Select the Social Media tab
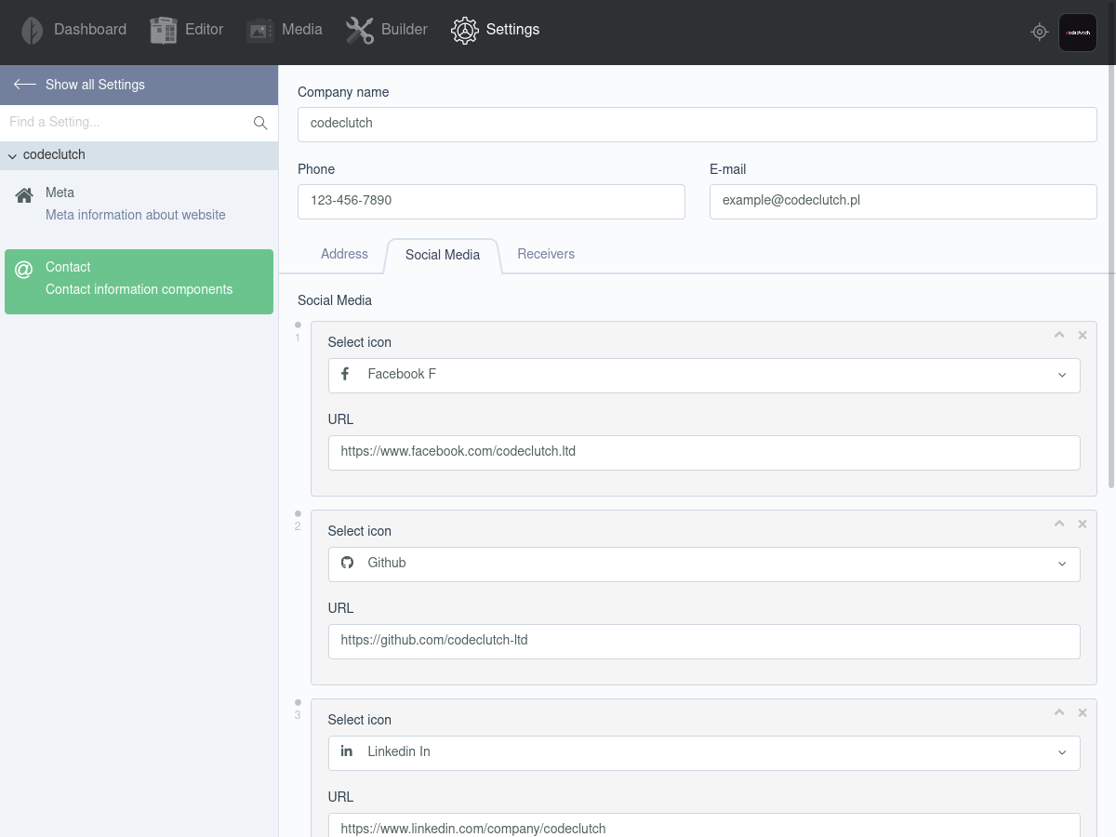Screen dimensions: 1116x837 click(x=443, y=255)
